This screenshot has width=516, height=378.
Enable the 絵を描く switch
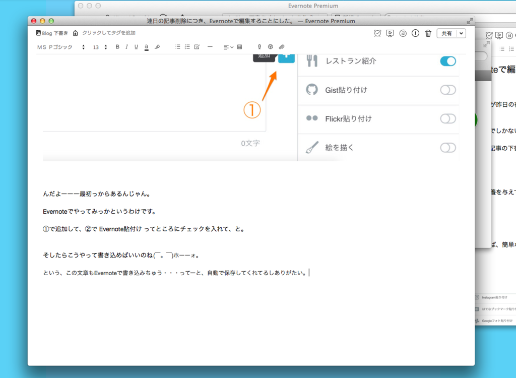[x=448, y=148]
